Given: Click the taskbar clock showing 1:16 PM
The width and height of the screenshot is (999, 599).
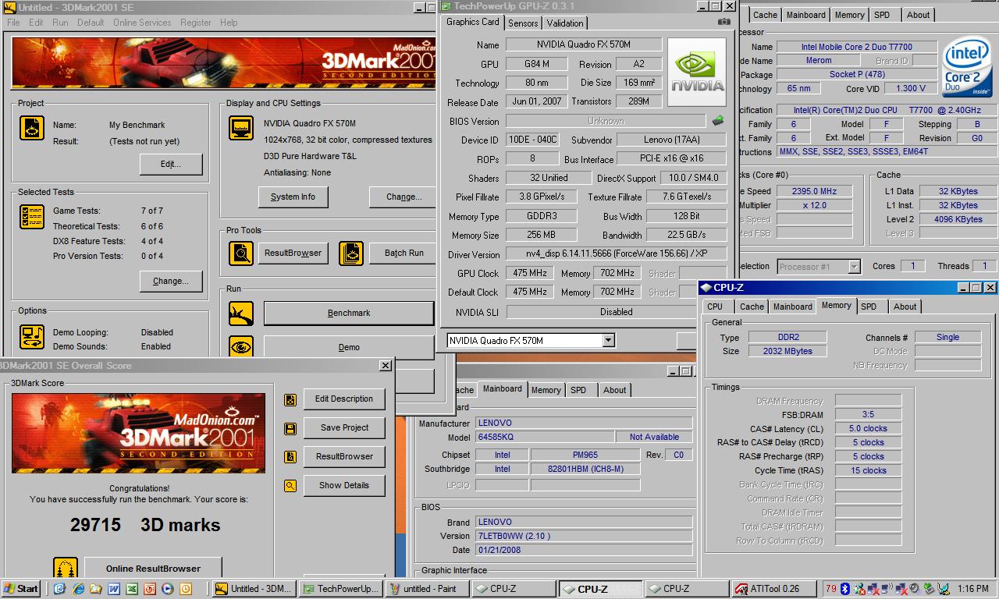Looking at the screenshot, I should [972, 589].
